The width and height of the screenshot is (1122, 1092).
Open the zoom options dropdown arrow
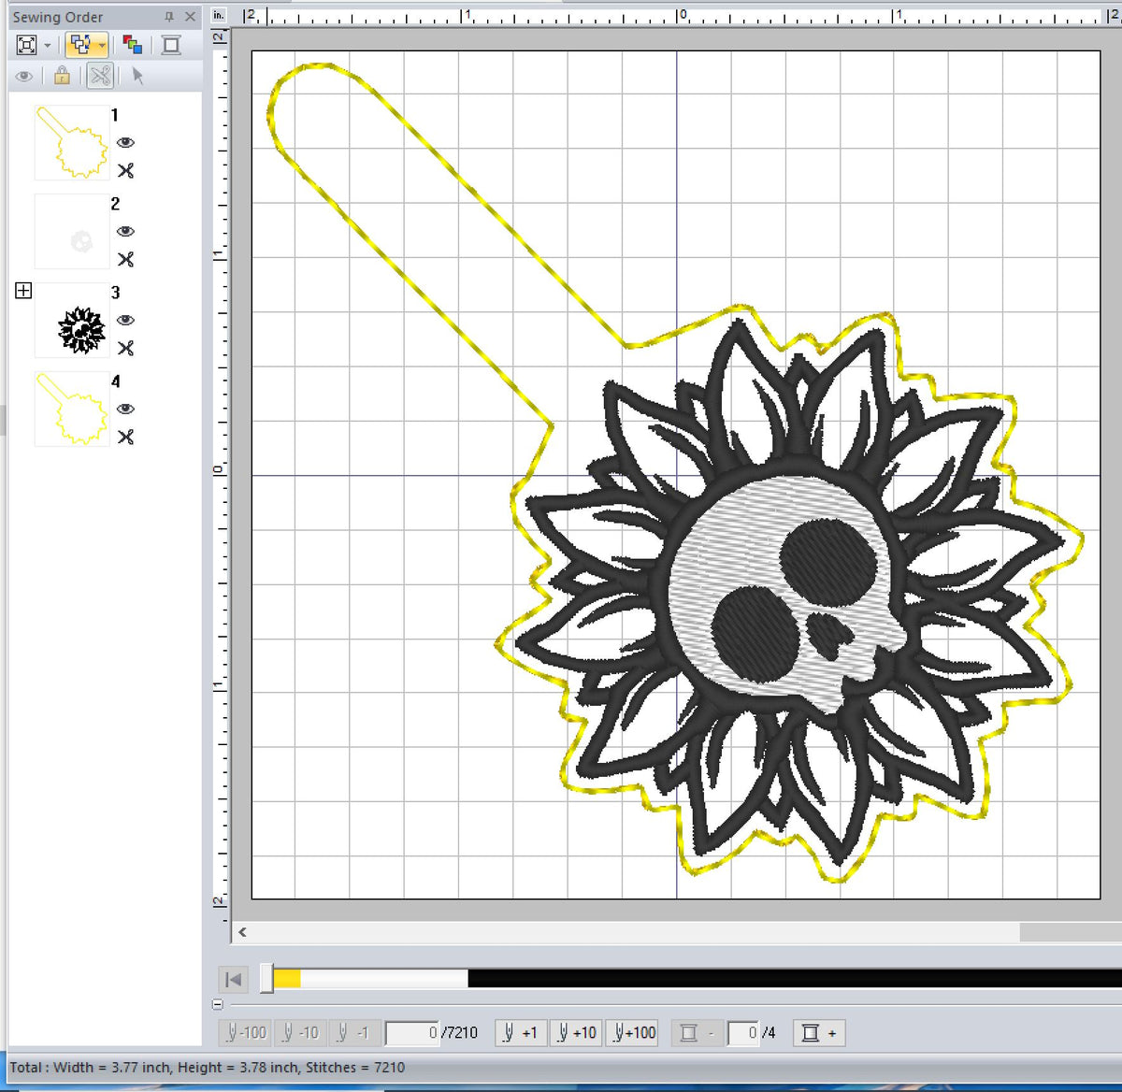click(x=46, y=44)
